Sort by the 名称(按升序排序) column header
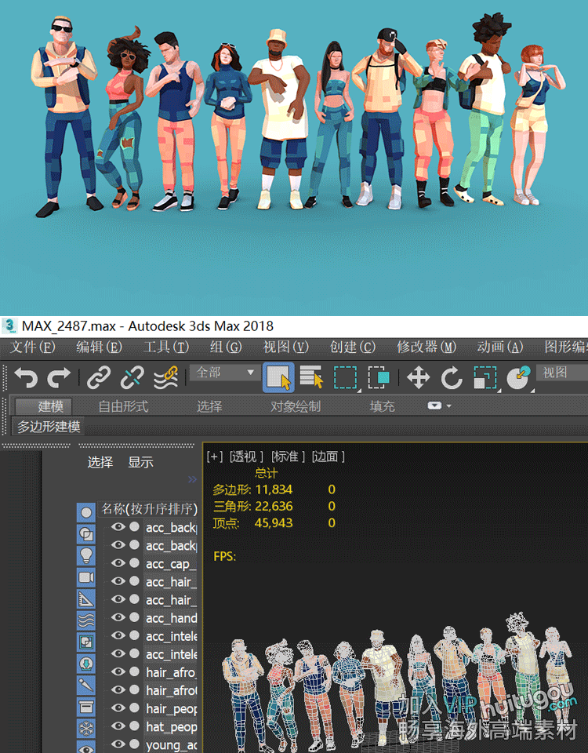588x753 pixels. point(147,508)
